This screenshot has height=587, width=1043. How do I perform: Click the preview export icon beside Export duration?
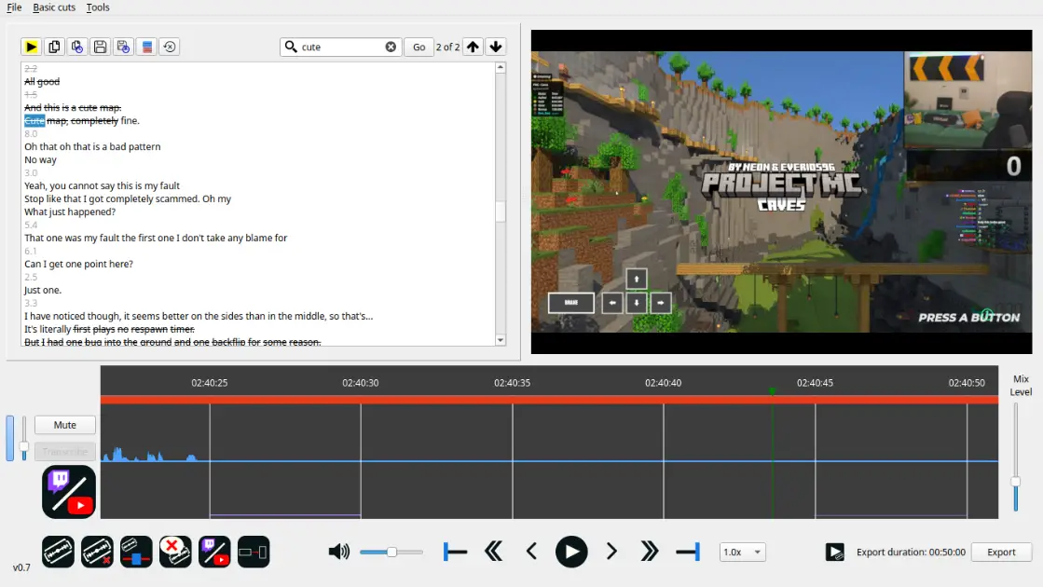834,552
